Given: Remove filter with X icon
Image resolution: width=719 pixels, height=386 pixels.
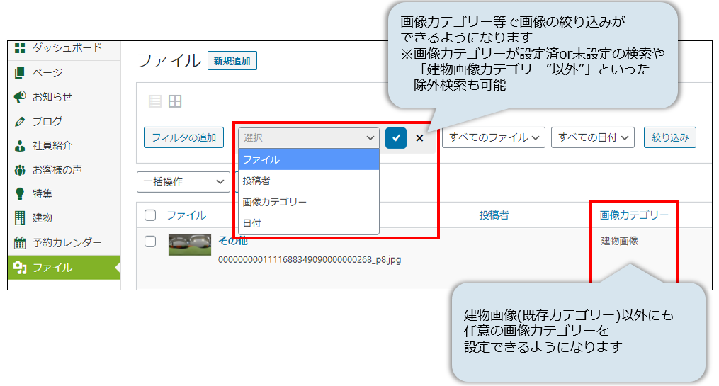Looking at the screenshot, I should (419, 138).
